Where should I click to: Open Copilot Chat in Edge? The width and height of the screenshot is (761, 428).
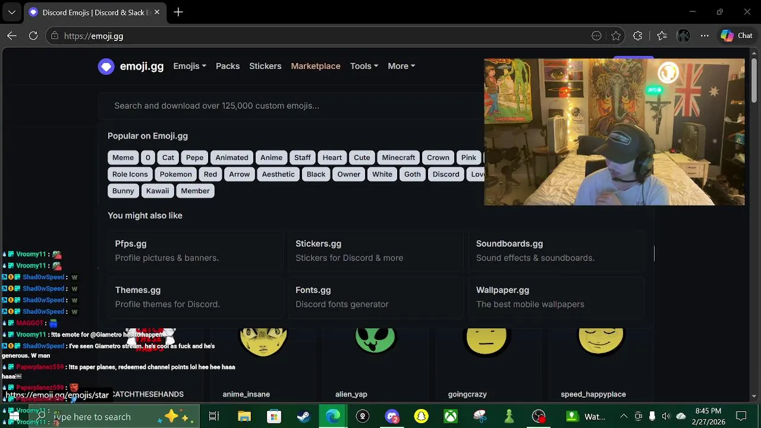pyautogui.click(x=737, y=36)
